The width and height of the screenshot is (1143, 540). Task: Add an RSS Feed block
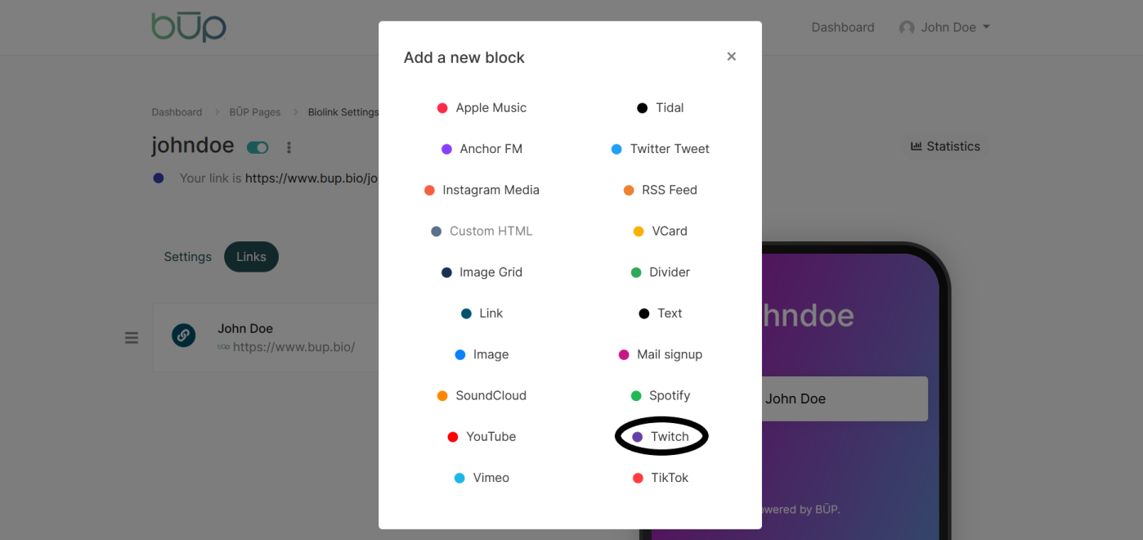point(661,190)
